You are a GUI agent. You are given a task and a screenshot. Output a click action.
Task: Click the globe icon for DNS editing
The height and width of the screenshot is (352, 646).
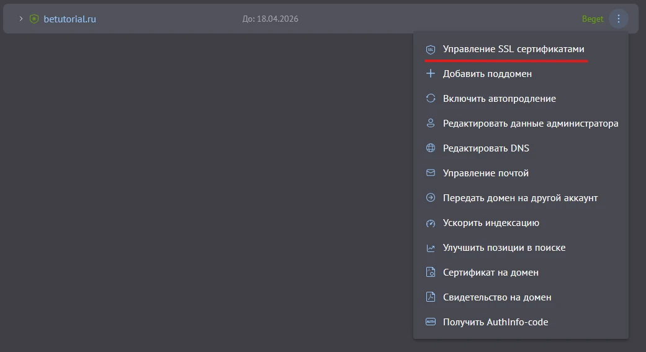[431, 148]
